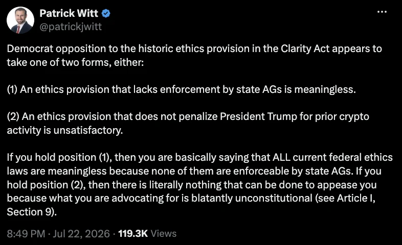Click the words "Clarity Act" in the tweet
Image resolution: width=402 pixels, height=245 pixels.
point(305,48)
